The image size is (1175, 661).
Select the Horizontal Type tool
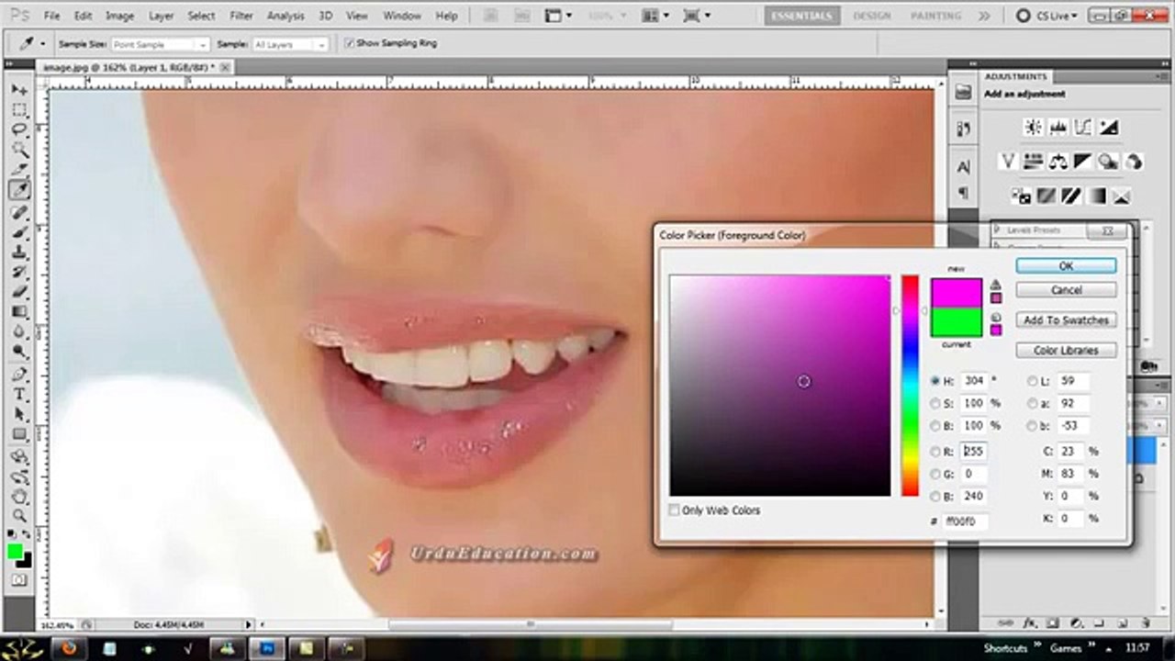click(x=19, y=395)
